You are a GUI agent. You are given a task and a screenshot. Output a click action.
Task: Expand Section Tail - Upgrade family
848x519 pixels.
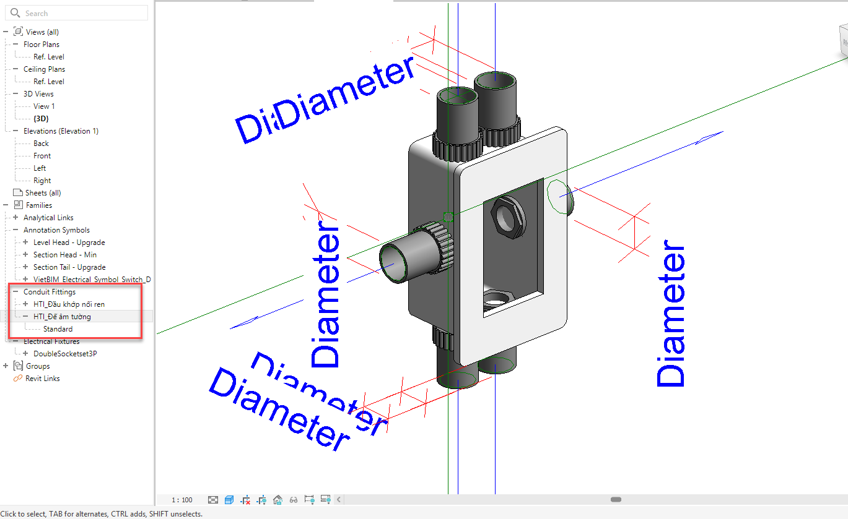tap(25, 267)
